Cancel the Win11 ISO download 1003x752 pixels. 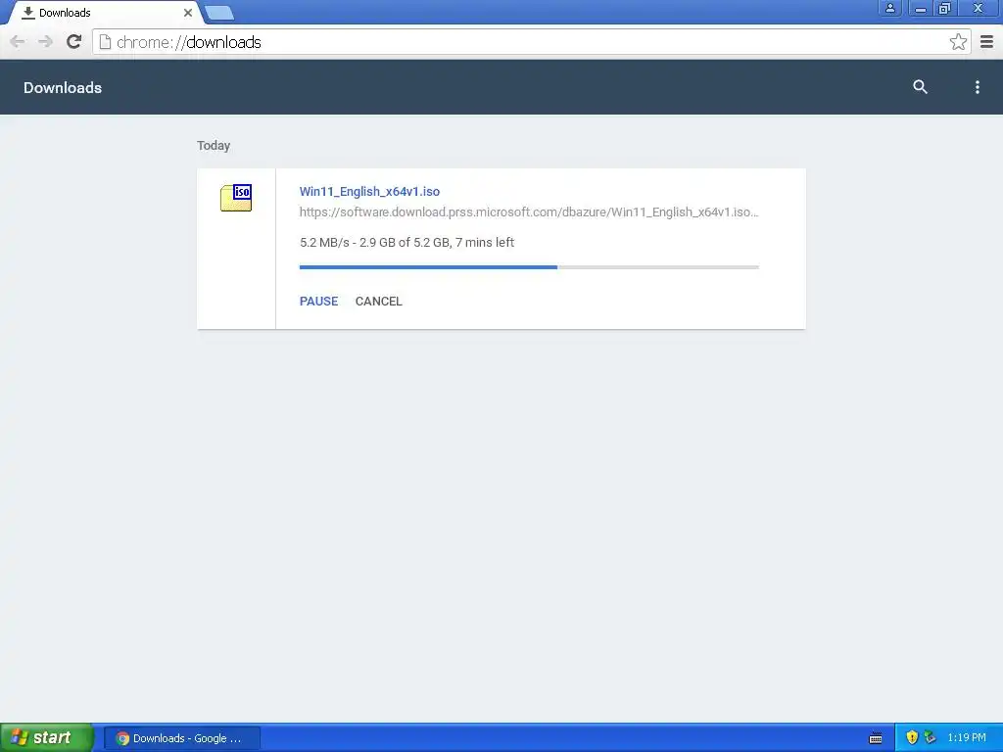click(x=379, y=302)
